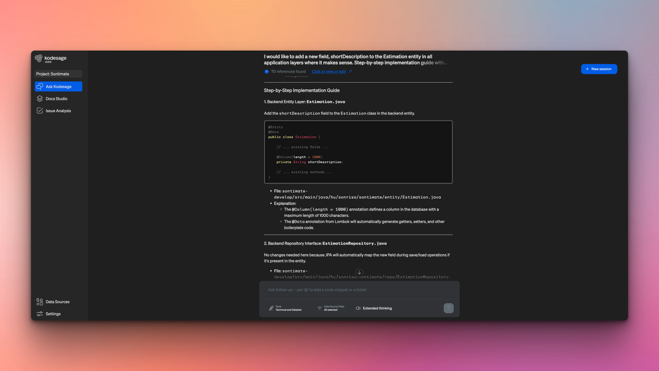The height and width of the screenshot is (371, 659).
Task: Open Docs Studio from the sidebar
Action: tap(56, 99)
